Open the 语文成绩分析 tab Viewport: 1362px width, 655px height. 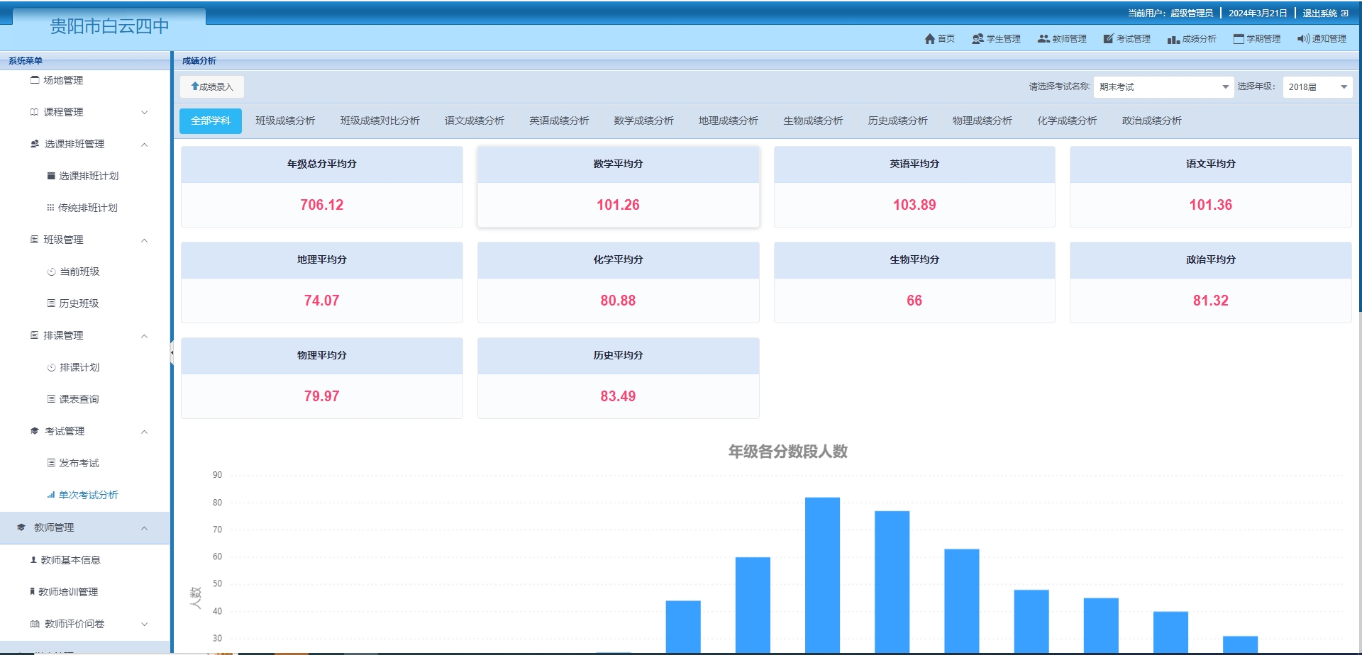(475, 121)
